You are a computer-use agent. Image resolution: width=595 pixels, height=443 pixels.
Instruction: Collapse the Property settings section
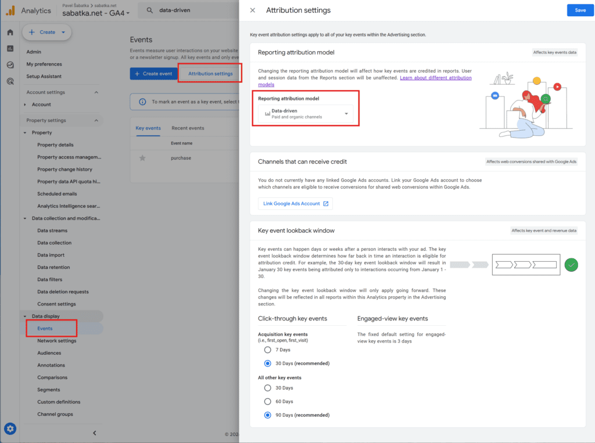96,121
